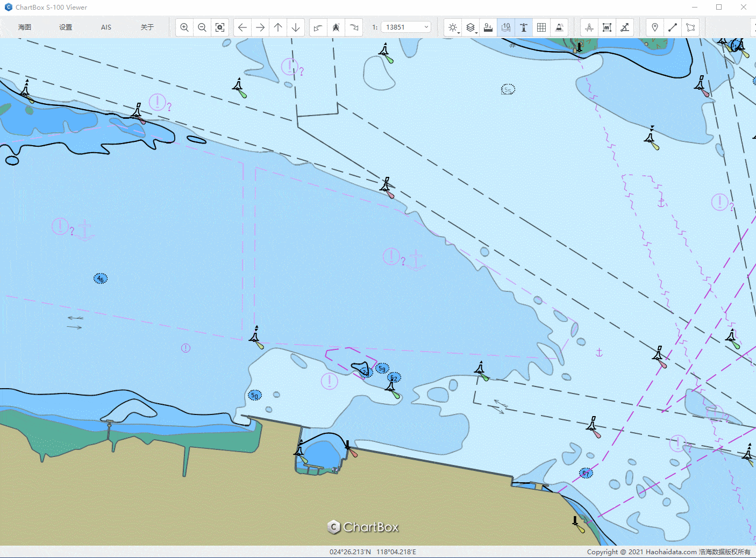Pan the chart left
The image size is (756, 558).
coord(243,27)
